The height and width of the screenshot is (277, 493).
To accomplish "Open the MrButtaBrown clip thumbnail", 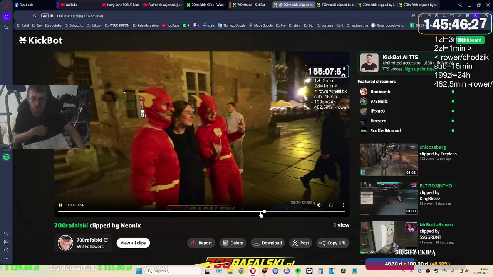I will [389, 237].
